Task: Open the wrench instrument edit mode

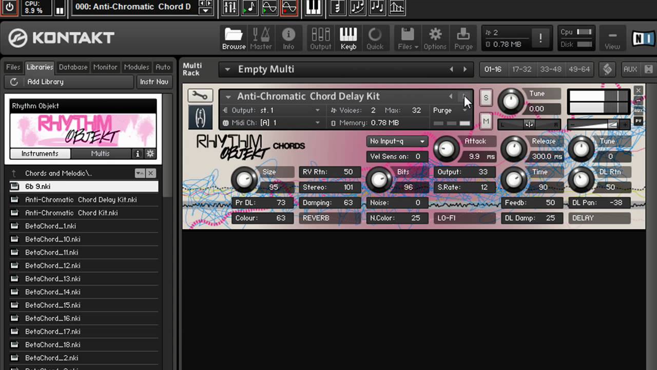Action: click(200, 96)
